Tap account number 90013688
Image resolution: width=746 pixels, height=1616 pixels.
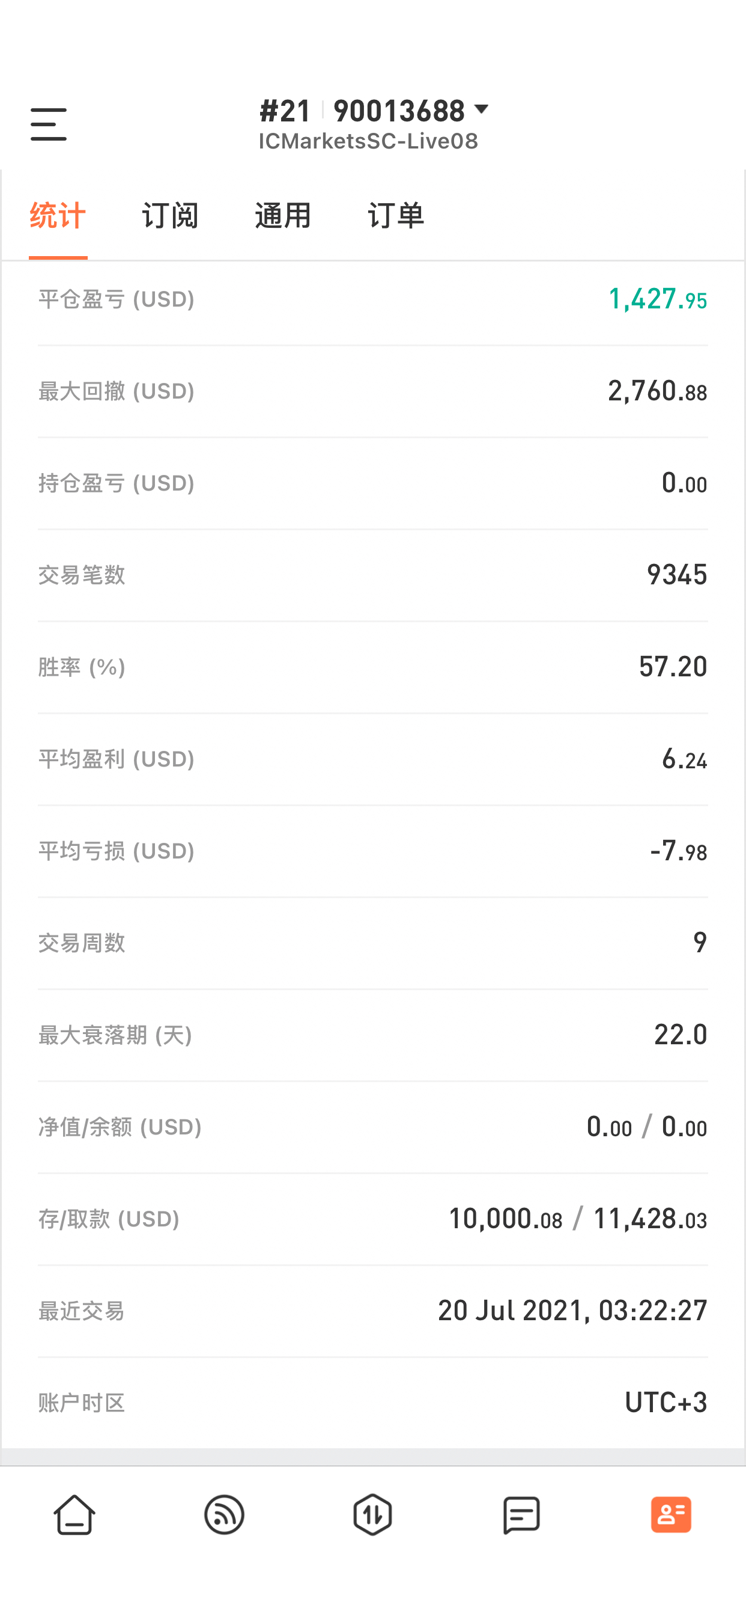(x=399, y=111)
